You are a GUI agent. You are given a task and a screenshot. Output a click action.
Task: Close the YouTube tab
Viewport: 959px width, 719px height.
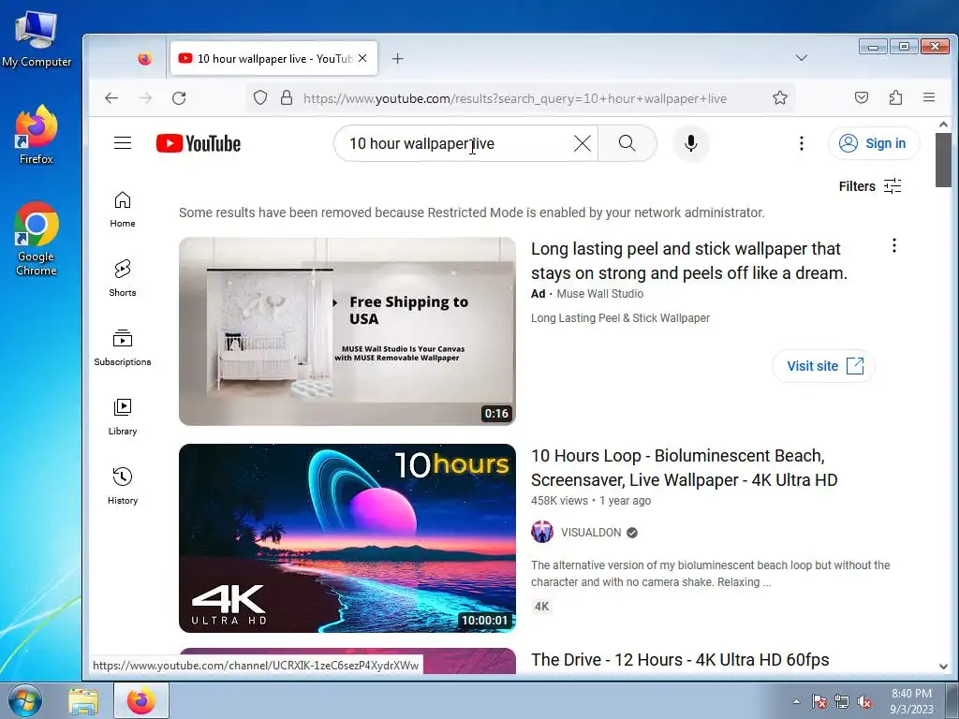(x=362, y=58)
